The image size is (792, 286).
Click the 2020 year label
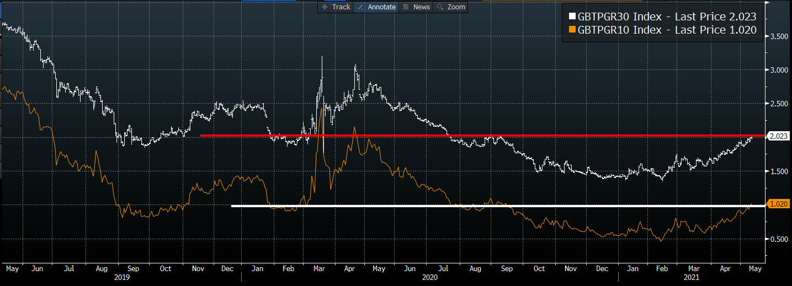click(x=430, y=278)
